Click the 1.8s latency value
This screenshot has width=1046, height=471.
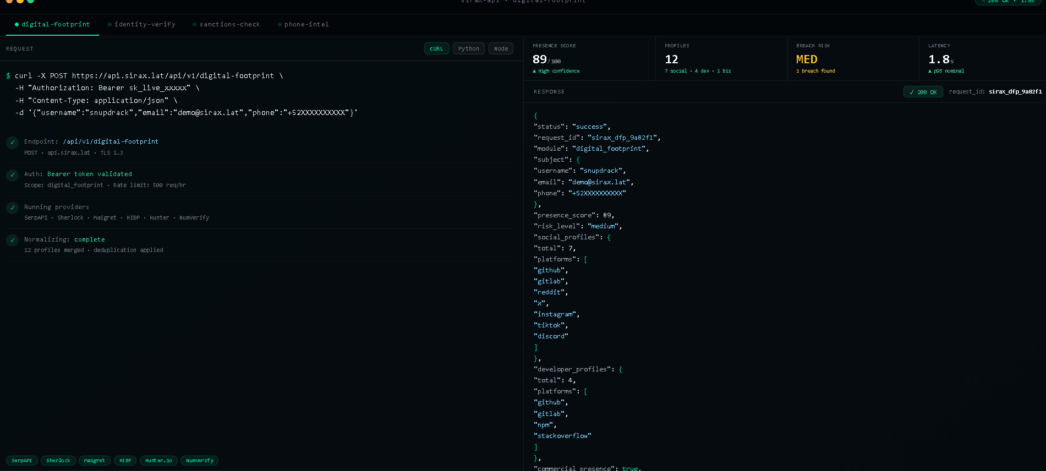point(941,59)
